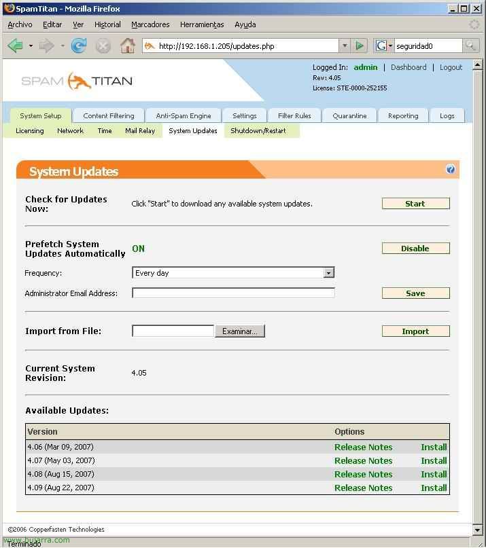Open the Marcadores menu

pyautogui.click(x=150, y=24)
